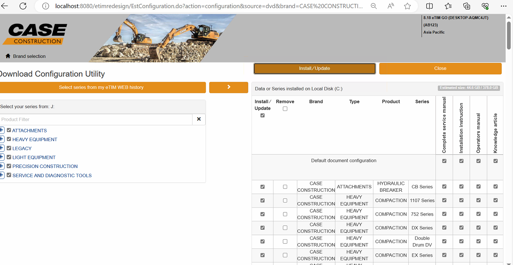Click the zoom magnifier icon in address bar
This screenshot has width=513, height=265.
[374, 6]
